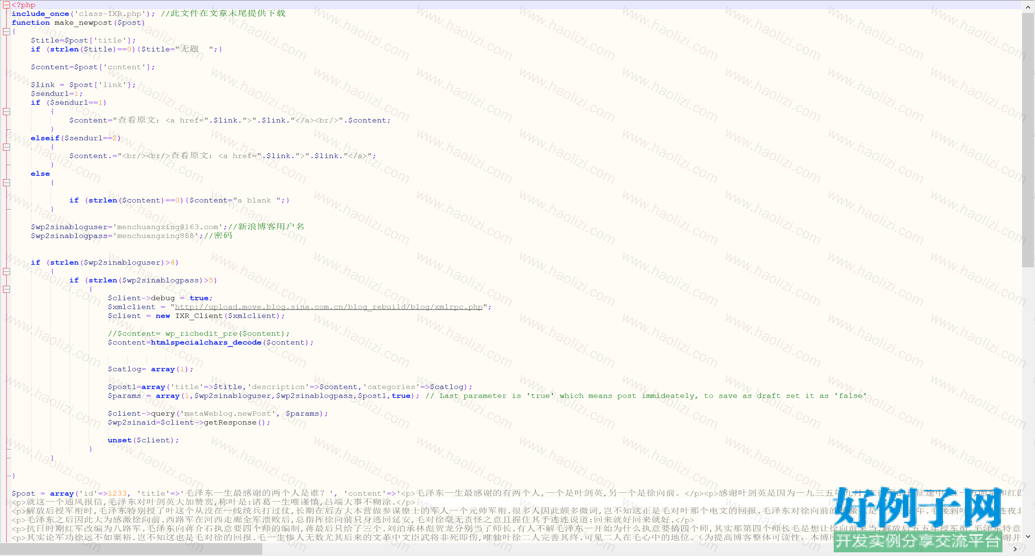Click the '$params = array(1,$wp2sinabloguser' statement
Viewport: 1035px width, 556px height.
tap(263, 396)
